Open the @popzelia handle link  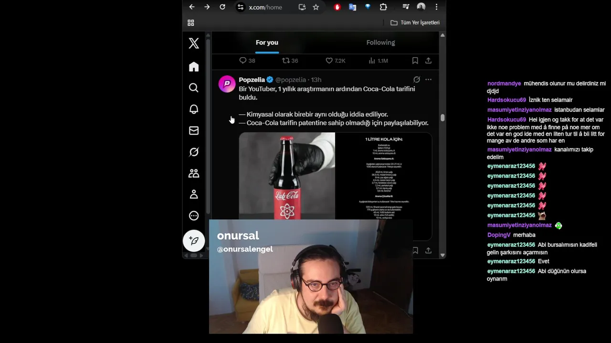291,80
